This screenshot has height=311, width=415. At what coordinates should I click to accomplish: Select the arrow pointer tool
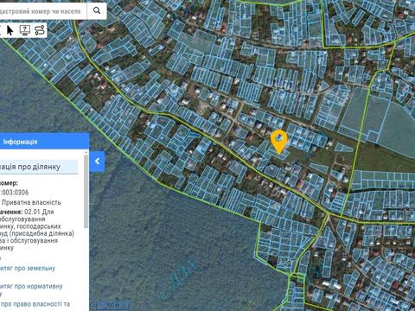click(x=10, y=30)
